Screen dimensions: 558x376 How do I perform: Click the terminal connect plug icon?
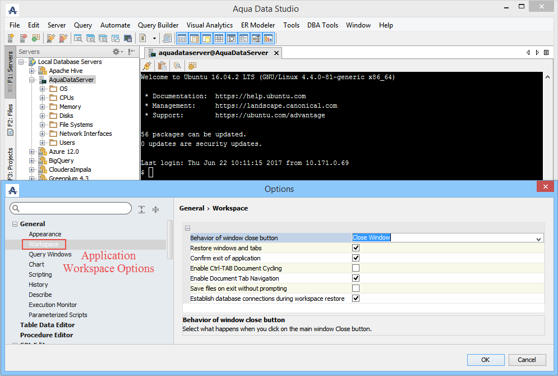pos(147,66)
